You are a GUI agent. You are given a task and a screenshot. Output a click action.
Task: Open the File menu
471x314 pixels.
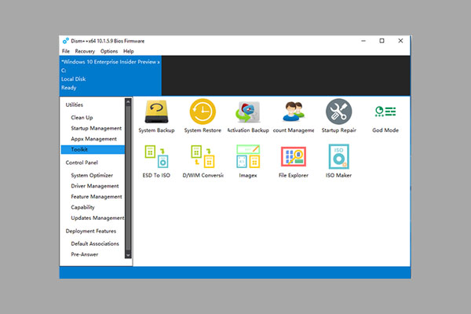pos(66,51)
